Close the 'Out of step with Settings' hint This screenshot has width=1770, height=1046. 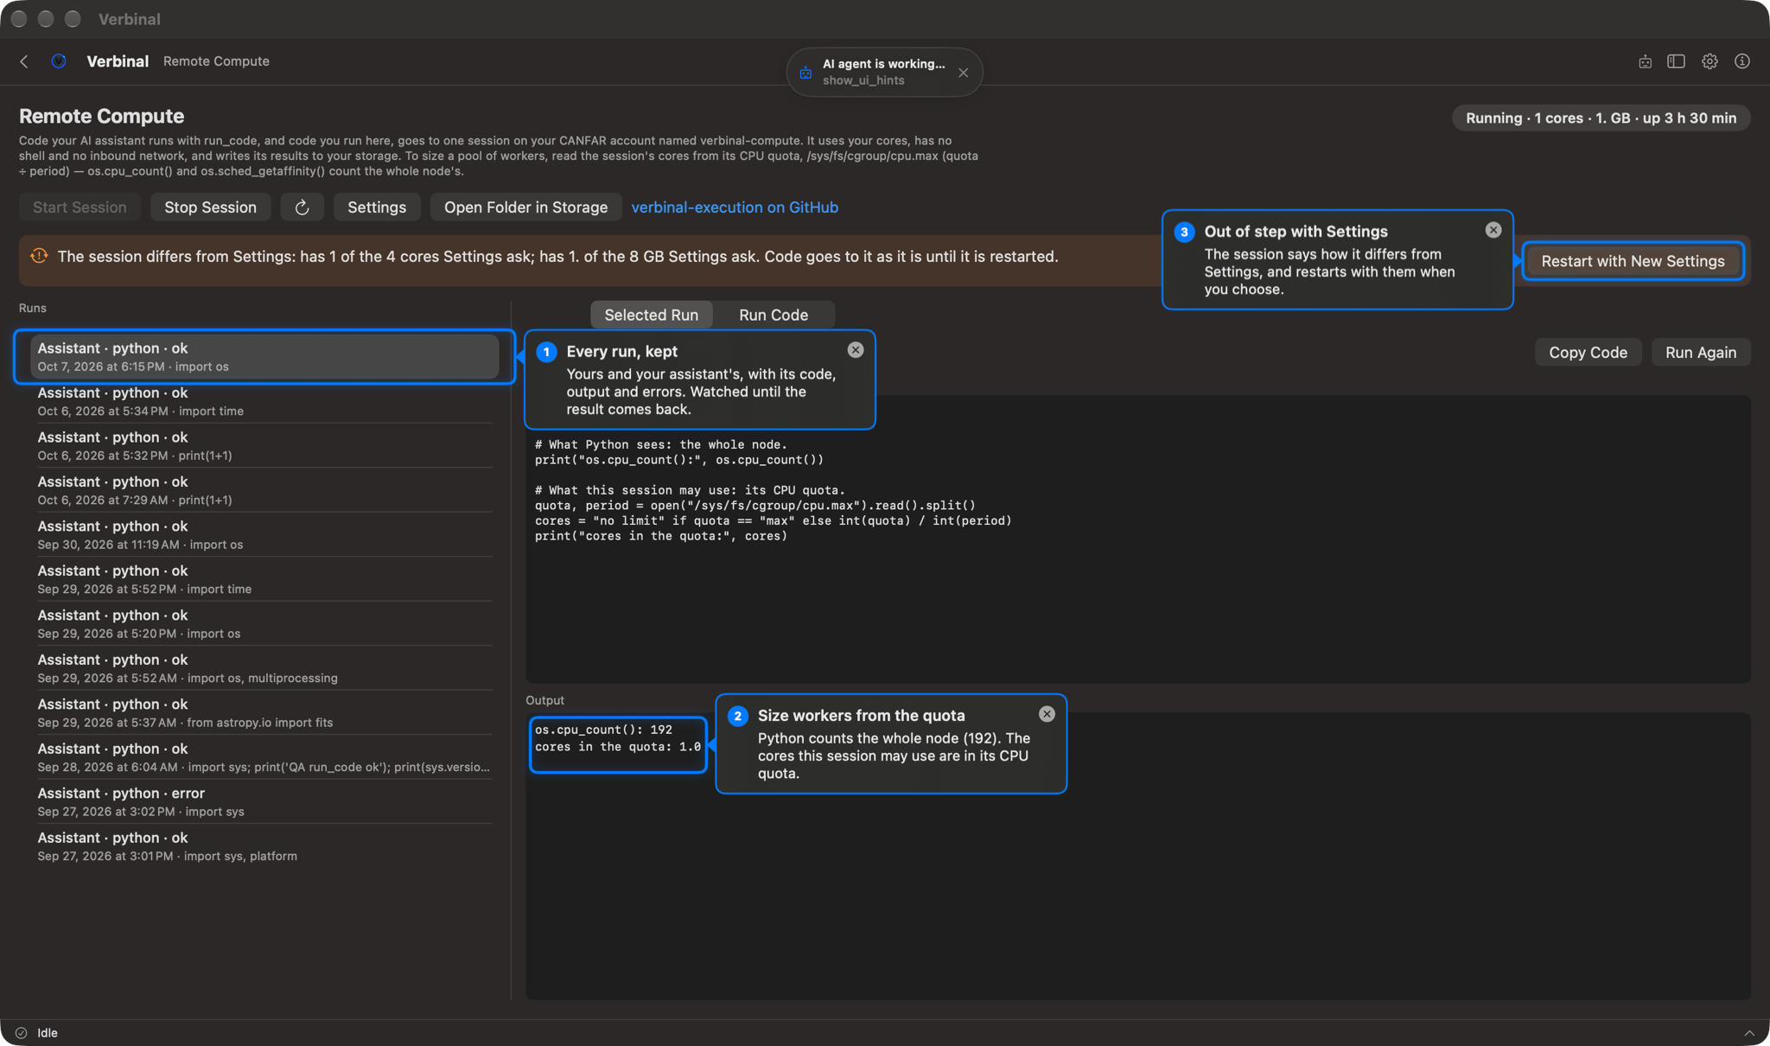click(1493, 230)
